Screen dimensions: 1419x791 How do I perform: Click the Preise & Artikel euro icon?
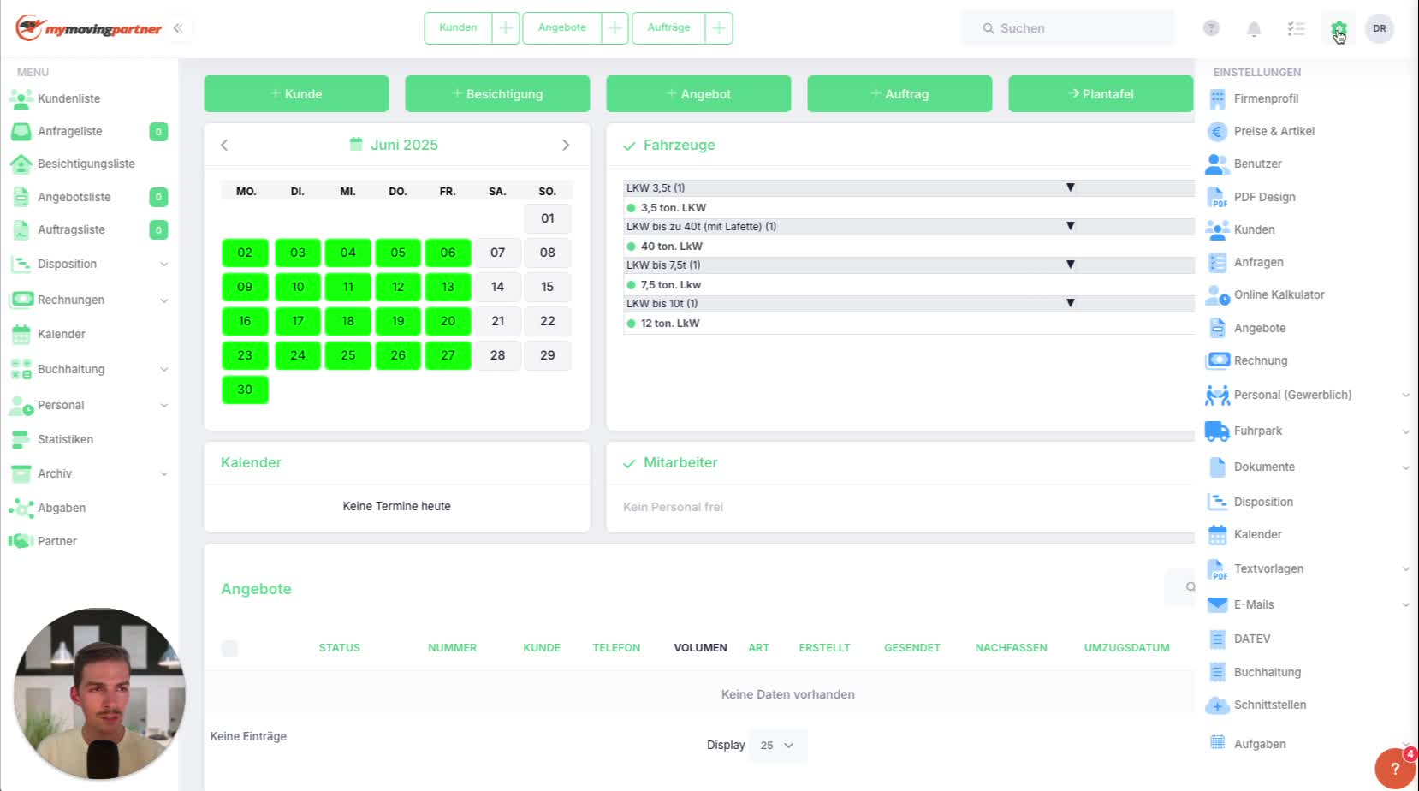click(x=1217, y=132)
